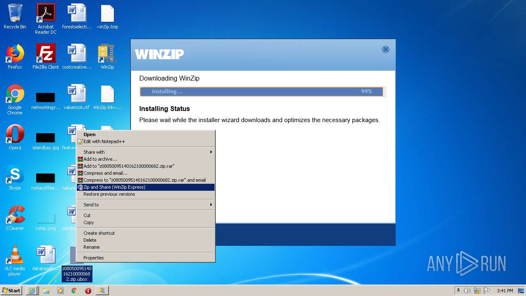Open the Opera desktop shortcut

point(15,137)
